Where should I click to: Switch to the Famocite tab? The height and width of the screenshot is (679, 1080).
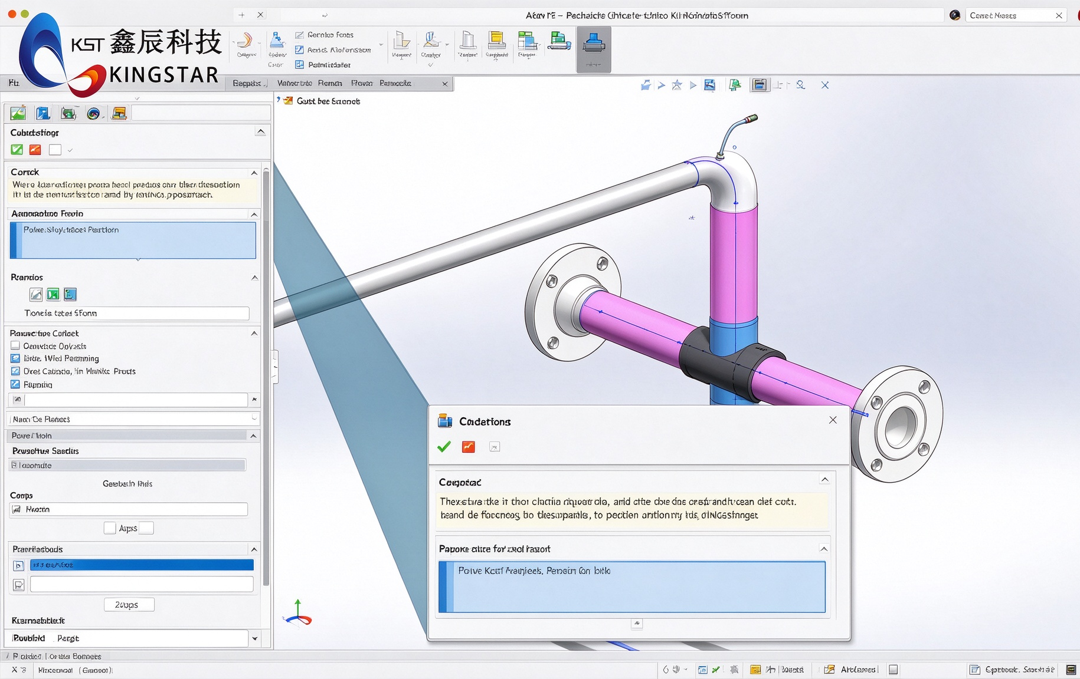[x=395, y=83]
